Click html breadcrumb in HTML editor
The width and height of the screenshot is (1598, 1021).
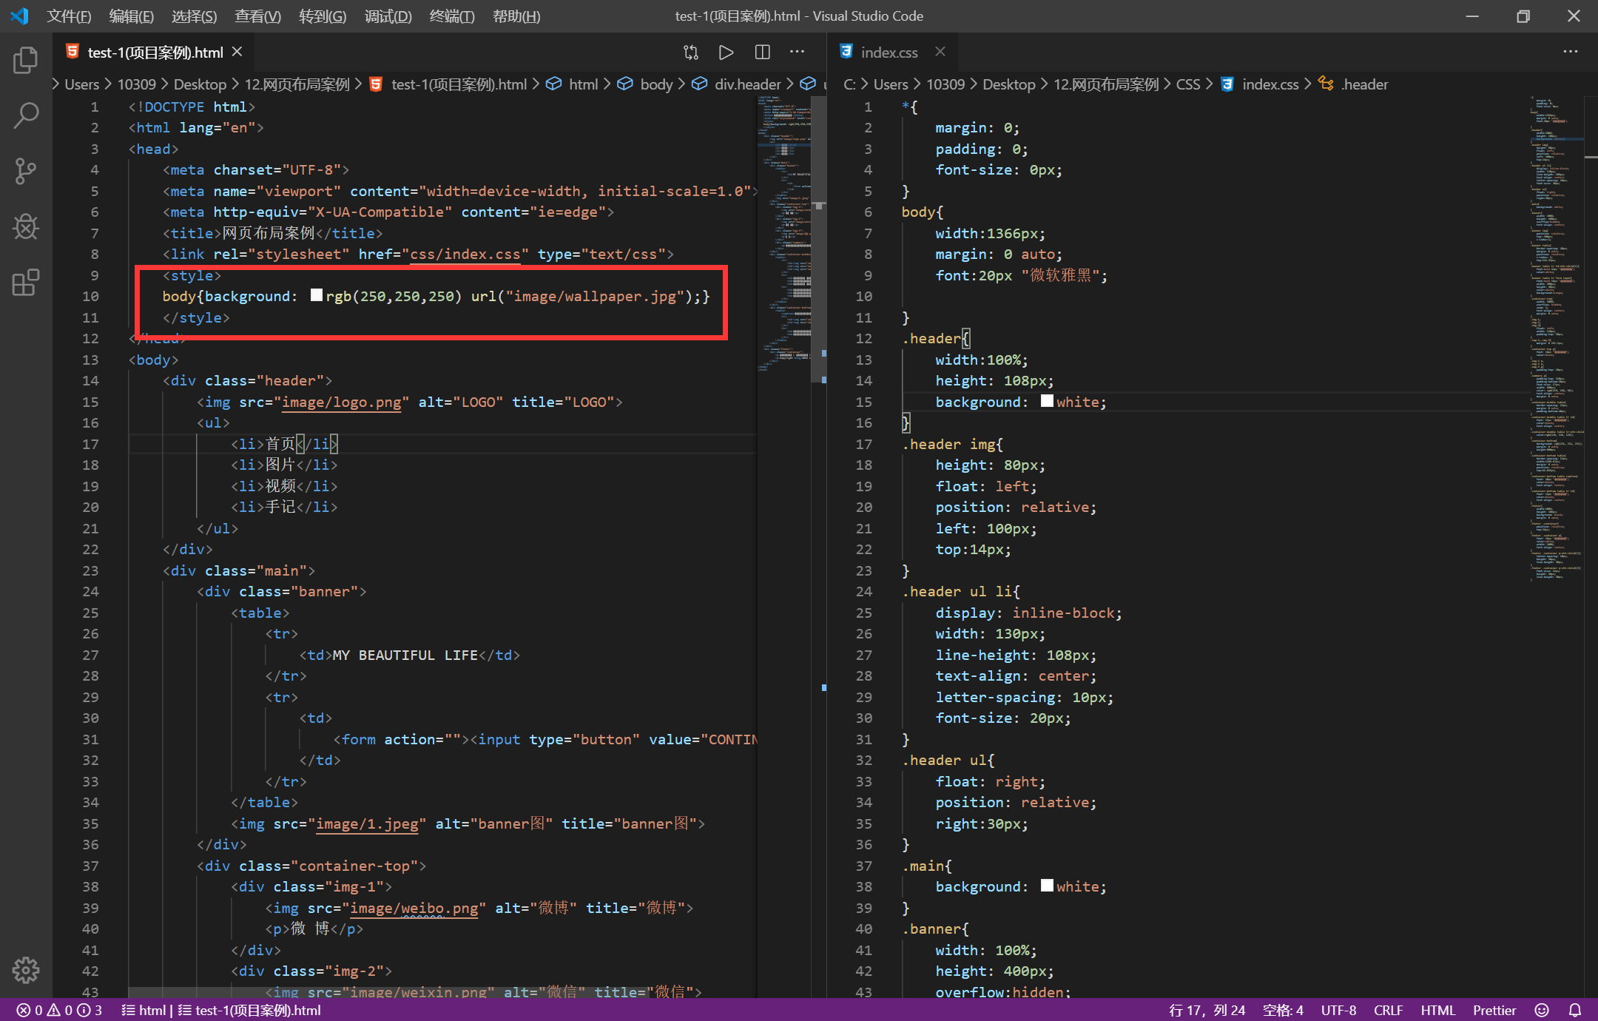(x=583, y=84)
